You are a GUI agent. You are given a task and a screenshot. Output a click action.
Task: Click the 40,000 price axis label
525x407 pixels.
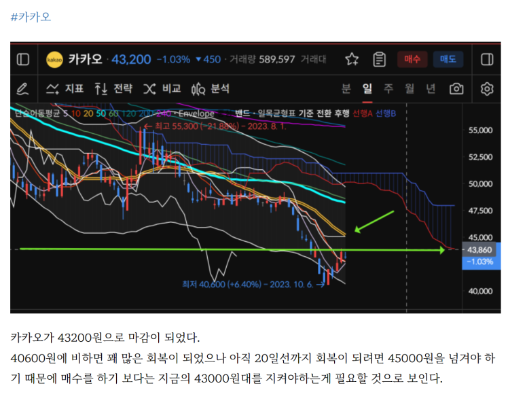click(480, 291)
